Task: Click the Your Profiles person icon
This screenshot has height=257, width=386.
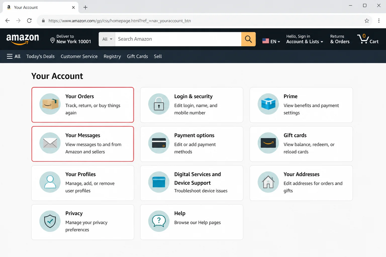Action: click(50, 182)
